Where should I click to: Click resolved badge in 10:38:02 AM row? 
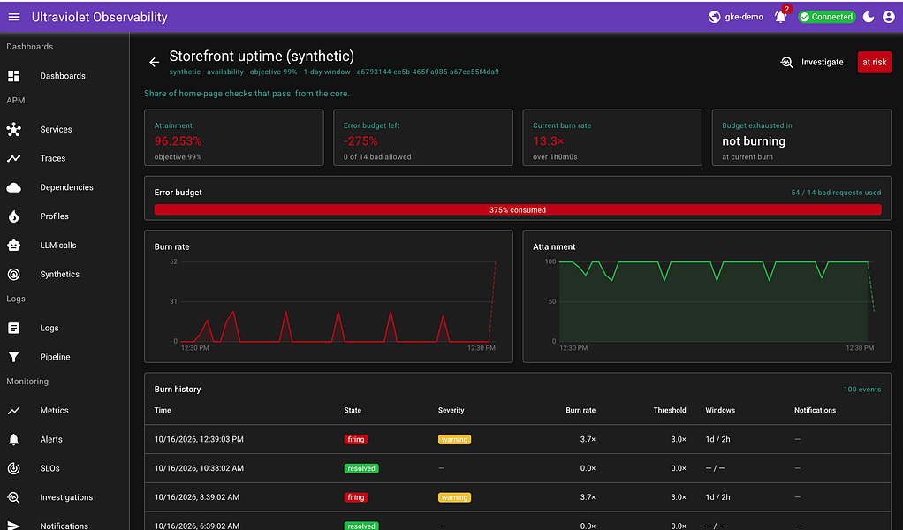361,468
